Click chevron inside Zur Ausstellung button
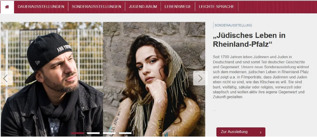 (x=260, y=132)
